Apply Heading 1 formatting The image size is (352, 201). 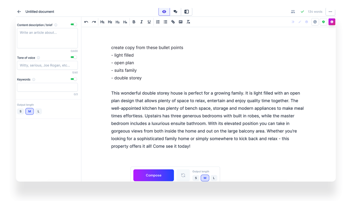(102, 22)
